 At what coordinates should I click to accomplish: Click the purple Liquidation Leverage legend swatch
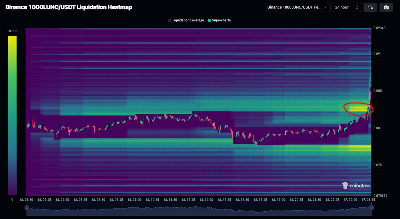click(169, 20)
